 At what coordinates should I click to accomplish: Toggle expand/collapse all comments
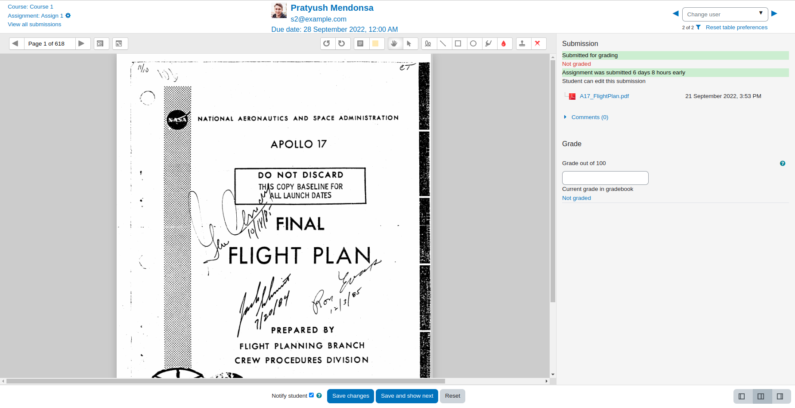(x=120, y=43)
